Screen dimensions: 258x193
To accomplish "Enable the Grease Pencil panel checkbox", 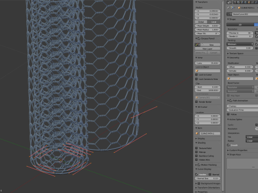I will (199, 39).
